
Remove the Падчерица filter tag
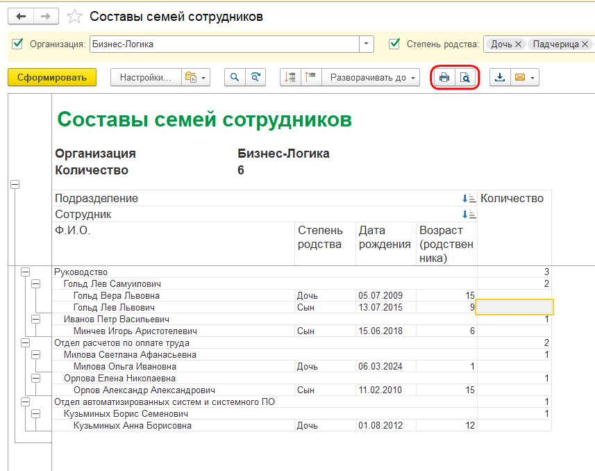[585, 44]
